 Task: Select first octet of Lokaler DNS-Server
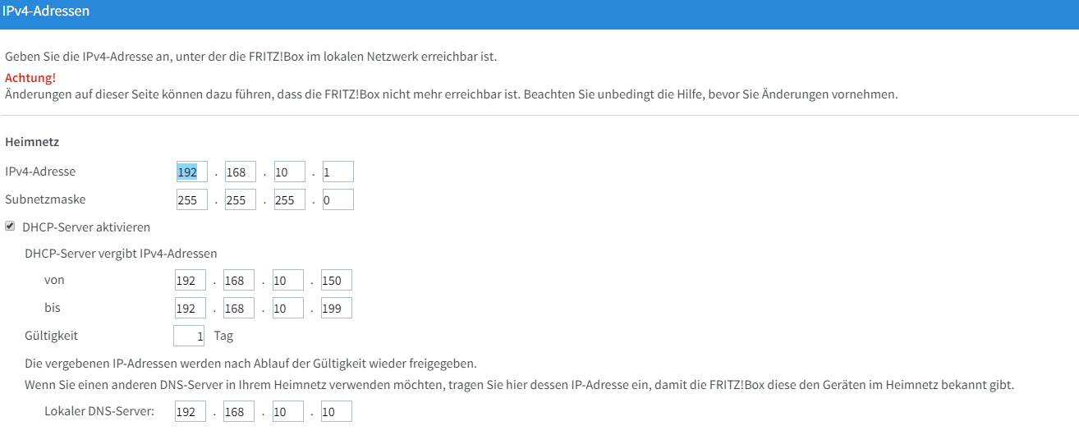point(190,412)
